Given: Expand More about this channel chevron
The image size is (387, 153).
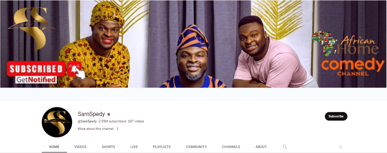Looking at the screenshot, I should coord(117,129).
